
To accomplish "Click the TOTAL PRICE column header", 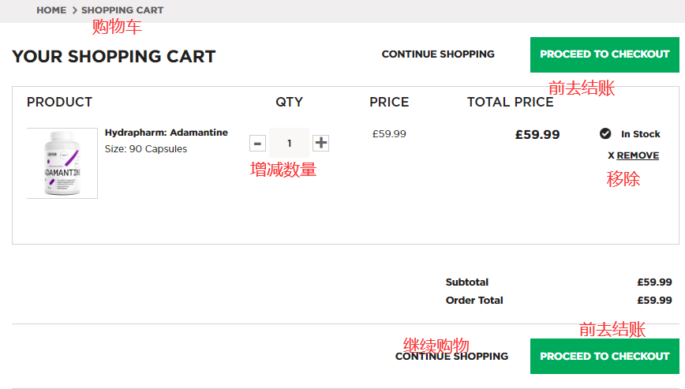I will point(510,102).
